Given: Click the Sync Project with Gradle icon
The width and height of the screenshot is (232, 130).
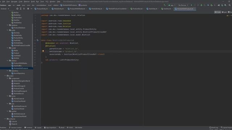Looking at the screenshot, I should pyautogui.click(x=219, y=5).
